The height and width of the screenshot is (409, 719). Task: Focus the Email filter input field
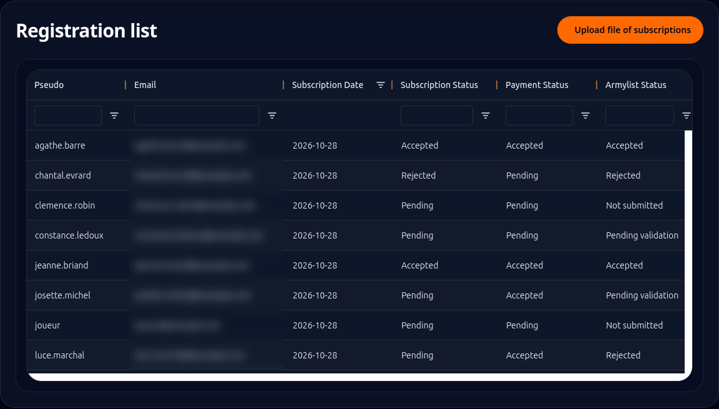[197, 116]
